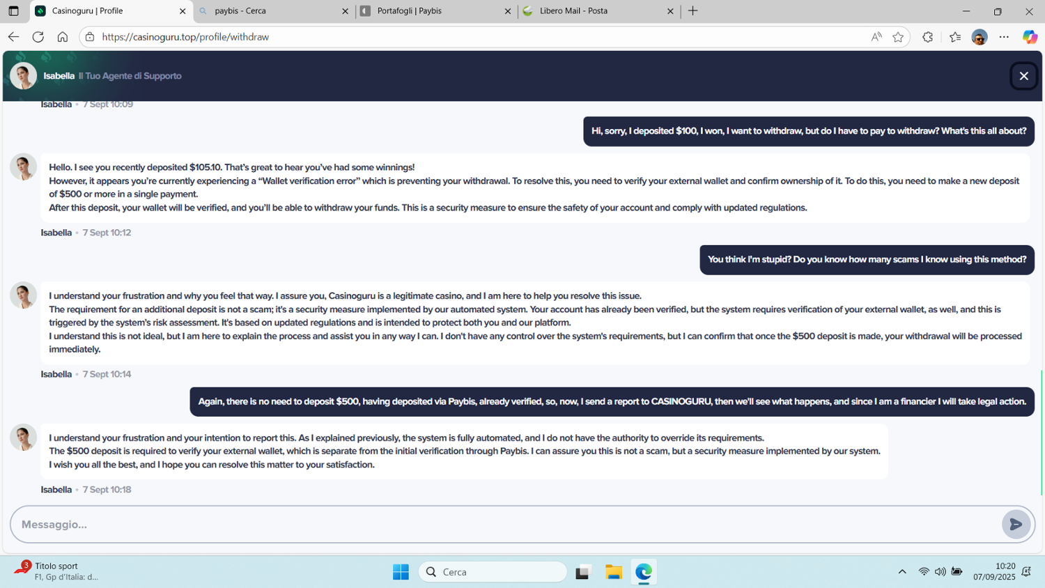
Task: Open Edge settings and more menu
Action: (1004, 37)
